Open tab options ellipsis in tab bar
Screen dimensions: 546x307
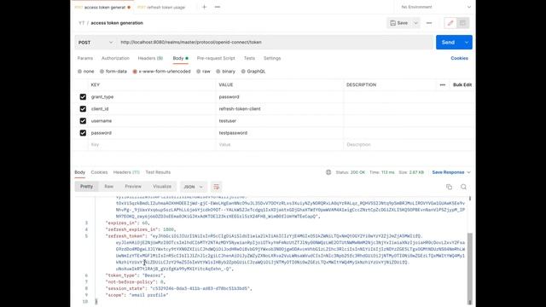[x=218, y=7]
